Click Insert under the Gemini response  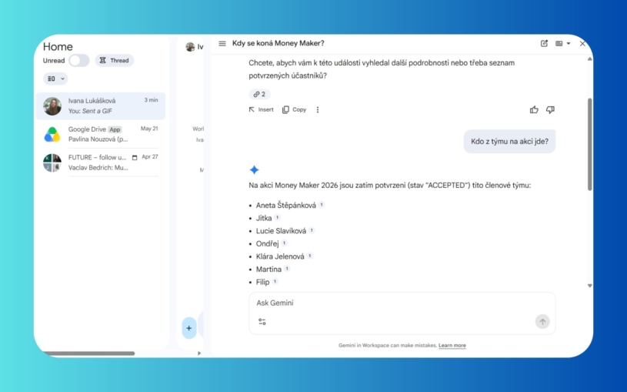tap(261, 109)
